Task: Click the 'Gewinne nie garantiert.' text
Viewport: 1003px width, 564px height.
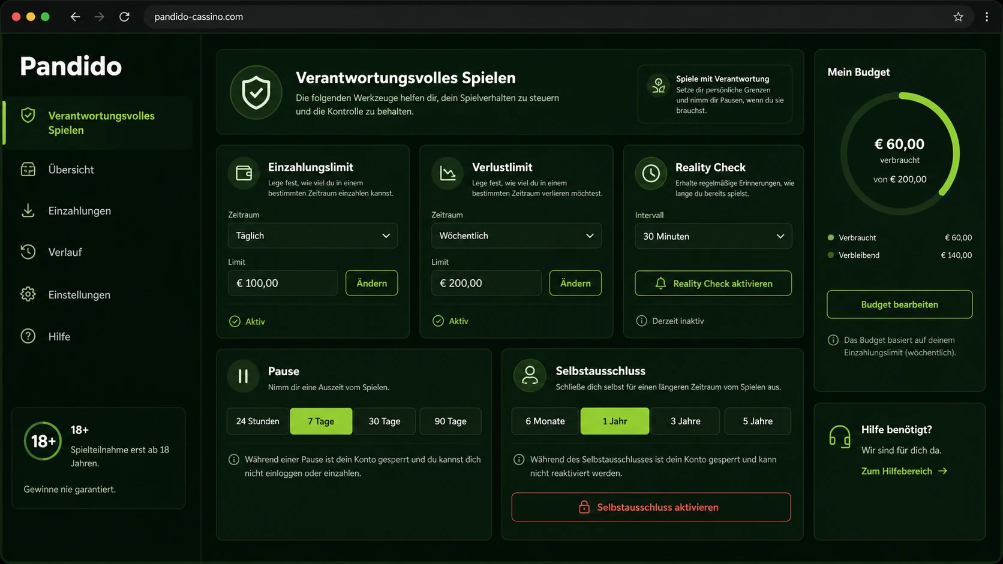Action: [x=70, y=489]
